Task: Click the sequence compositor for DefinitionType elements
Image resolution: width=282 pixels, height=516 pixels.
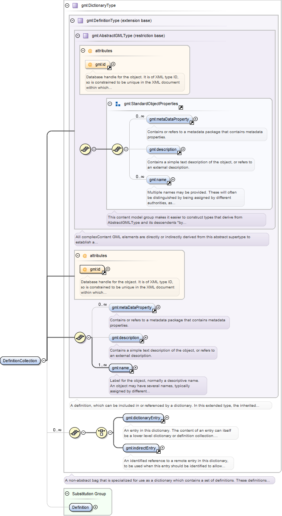Action: pyautogui.click(x=80, y=337)
